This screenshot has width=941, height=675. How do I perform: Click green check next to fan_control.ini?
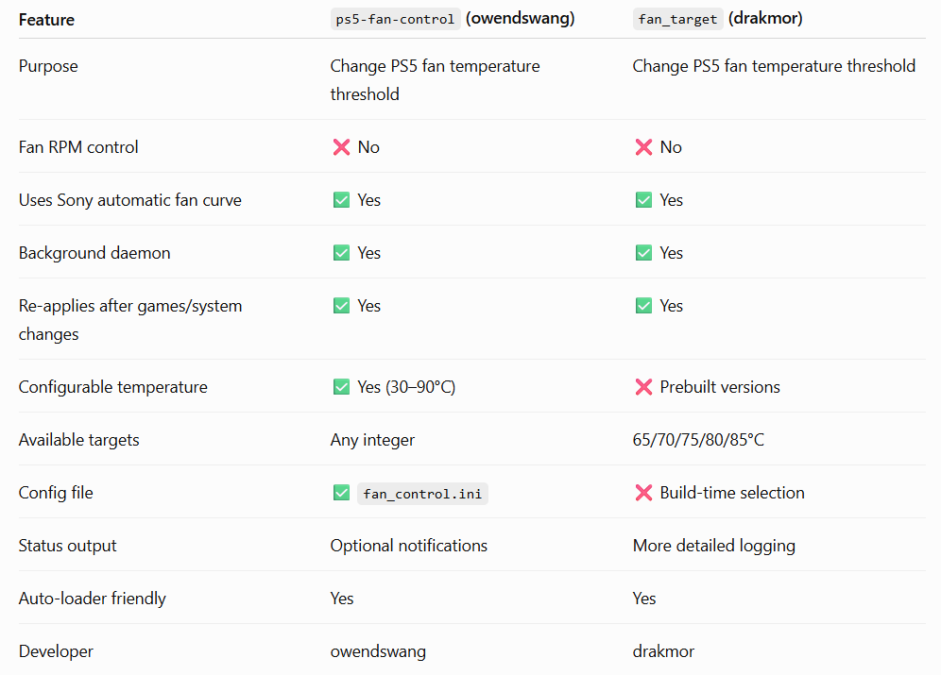click(x=341, y=493)
